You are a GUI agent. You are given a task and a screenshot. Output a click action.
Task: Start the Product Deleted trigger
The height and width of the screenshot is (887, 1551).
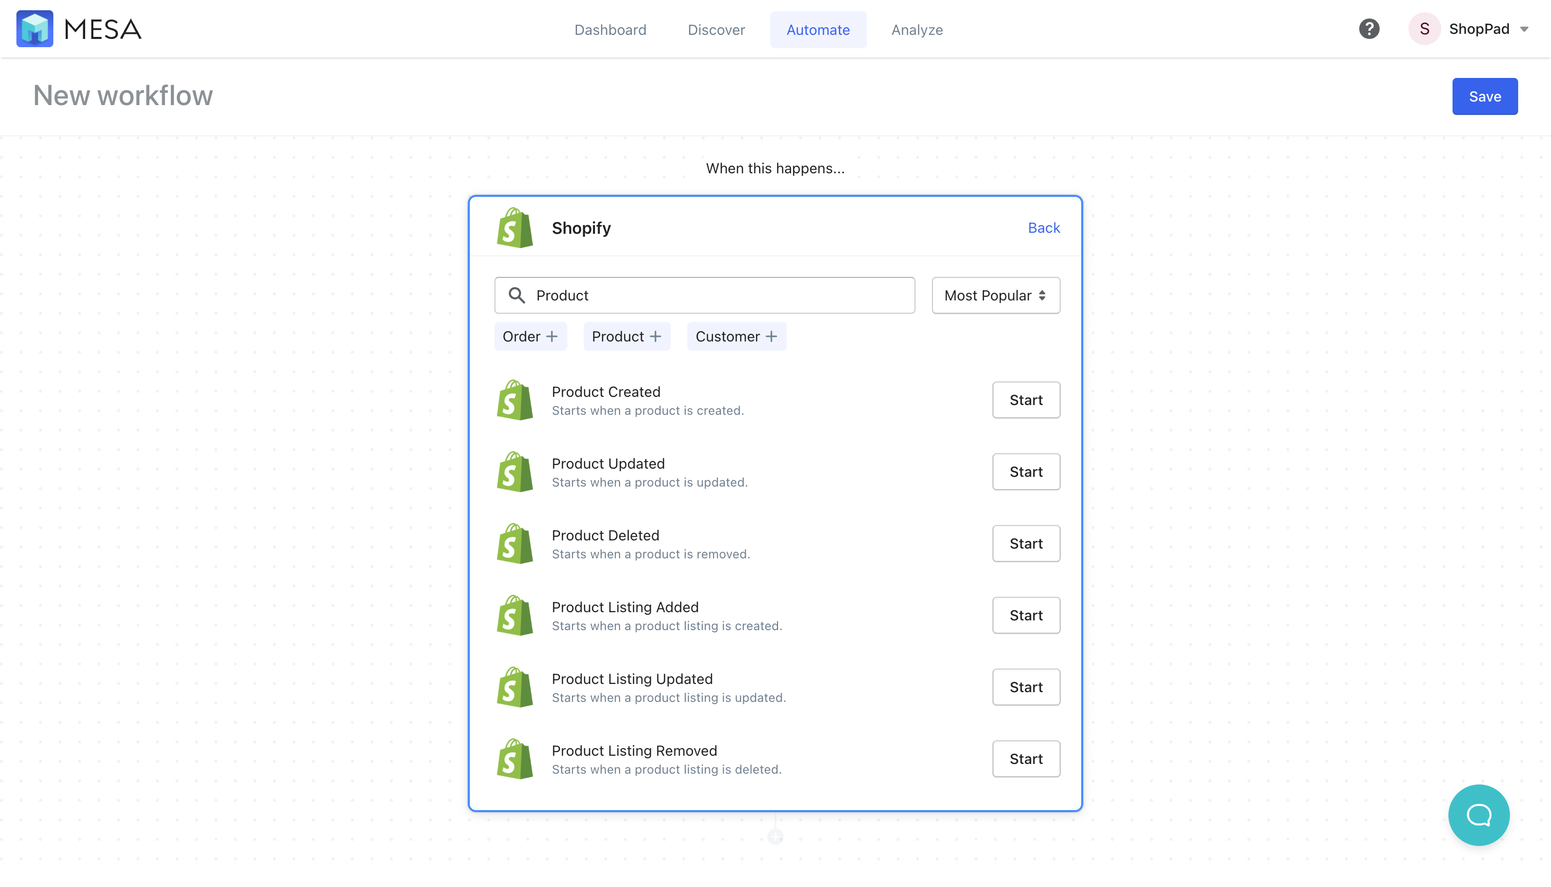tap(1026, 544)
